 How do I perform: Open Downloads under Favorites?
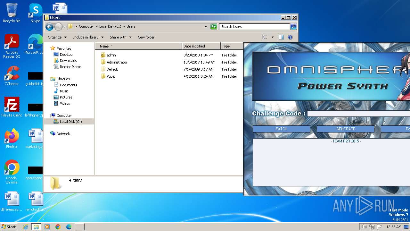coord(68,61)
